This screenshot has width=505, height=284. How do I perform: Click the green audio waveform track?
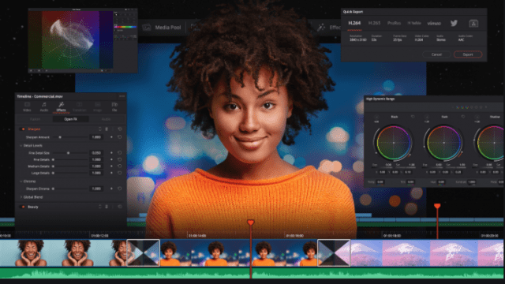point(252,274)
